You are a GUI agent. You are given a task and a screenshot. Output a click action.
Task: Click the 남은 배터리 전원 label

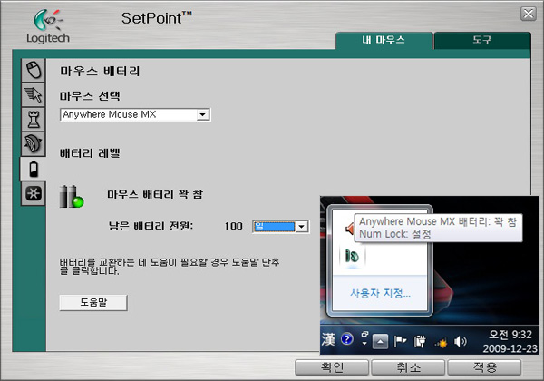click(x=151, y=226)
